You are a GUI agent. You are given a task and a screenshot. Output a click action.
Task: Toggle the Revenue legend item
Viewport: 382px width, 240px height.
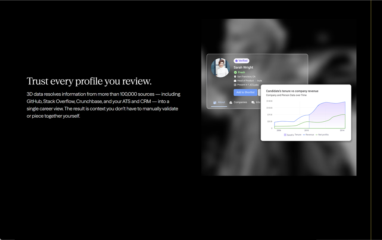pyautogui.click(x=308, y=135)
